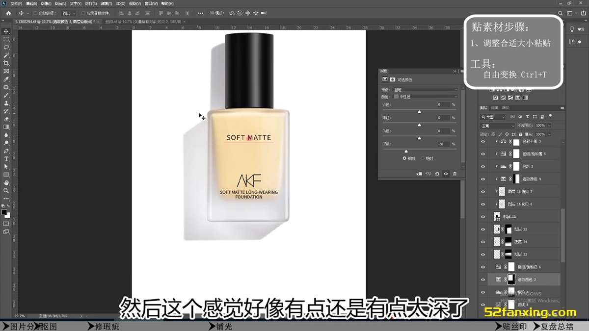The height and width of the screenshot is (331, 589).
Task: Click the 黑色 value field showing -36
Action: 443,144
